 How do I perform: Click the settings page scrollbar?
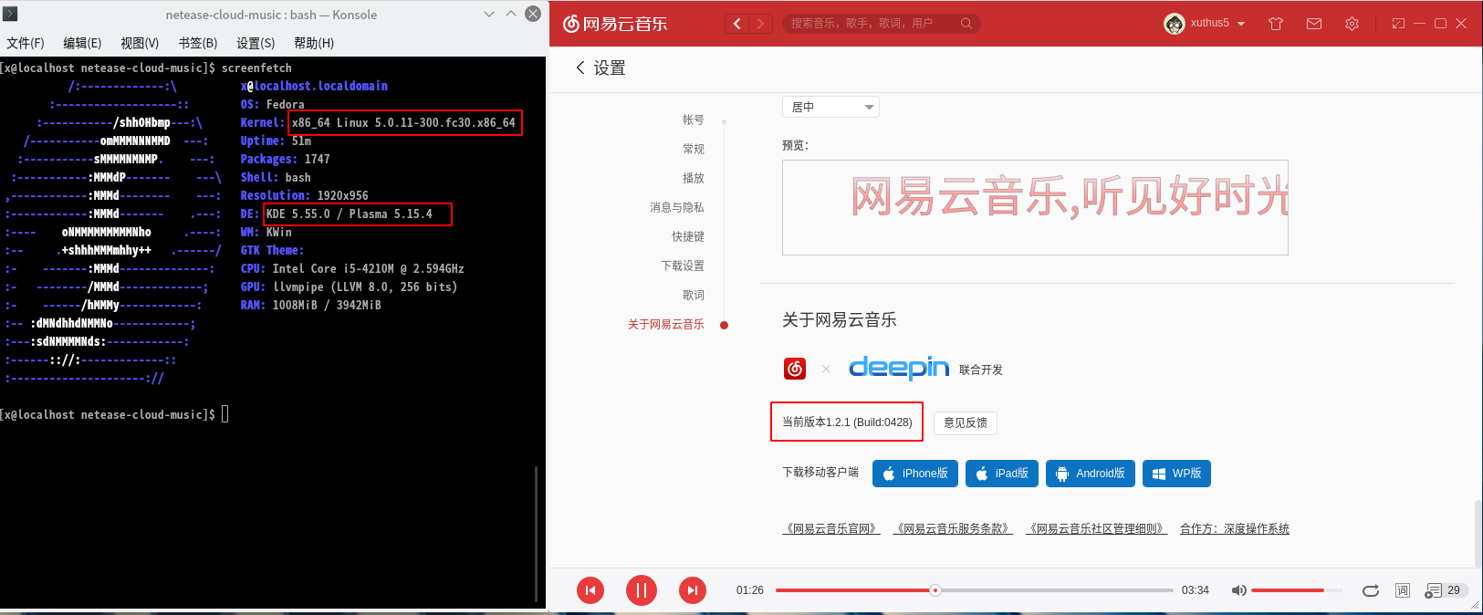pyautogui.click(x=1478, y=533)
